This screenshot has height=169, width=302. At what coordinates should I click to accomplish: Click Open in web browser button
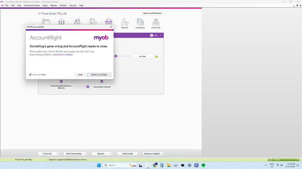[152, 13]
